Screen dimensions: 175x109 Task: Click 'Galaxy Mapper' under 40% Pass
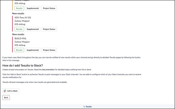22,21
